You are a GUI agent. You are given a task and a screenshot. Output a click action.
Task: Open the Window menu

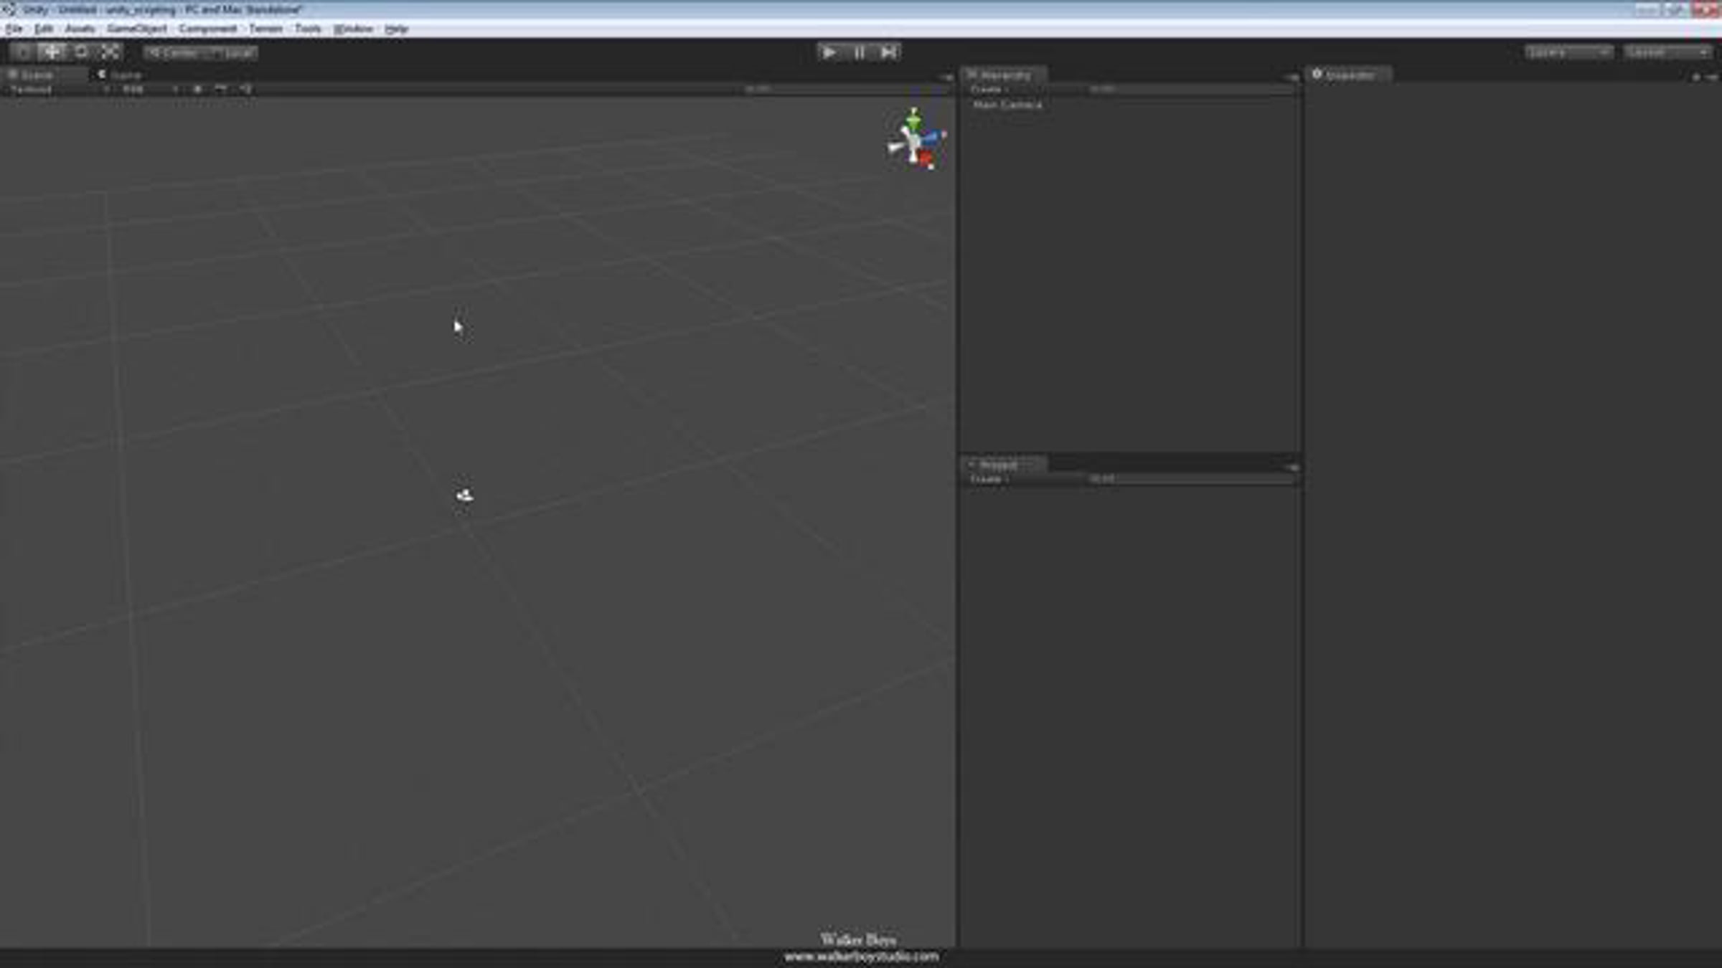[354, 29]
